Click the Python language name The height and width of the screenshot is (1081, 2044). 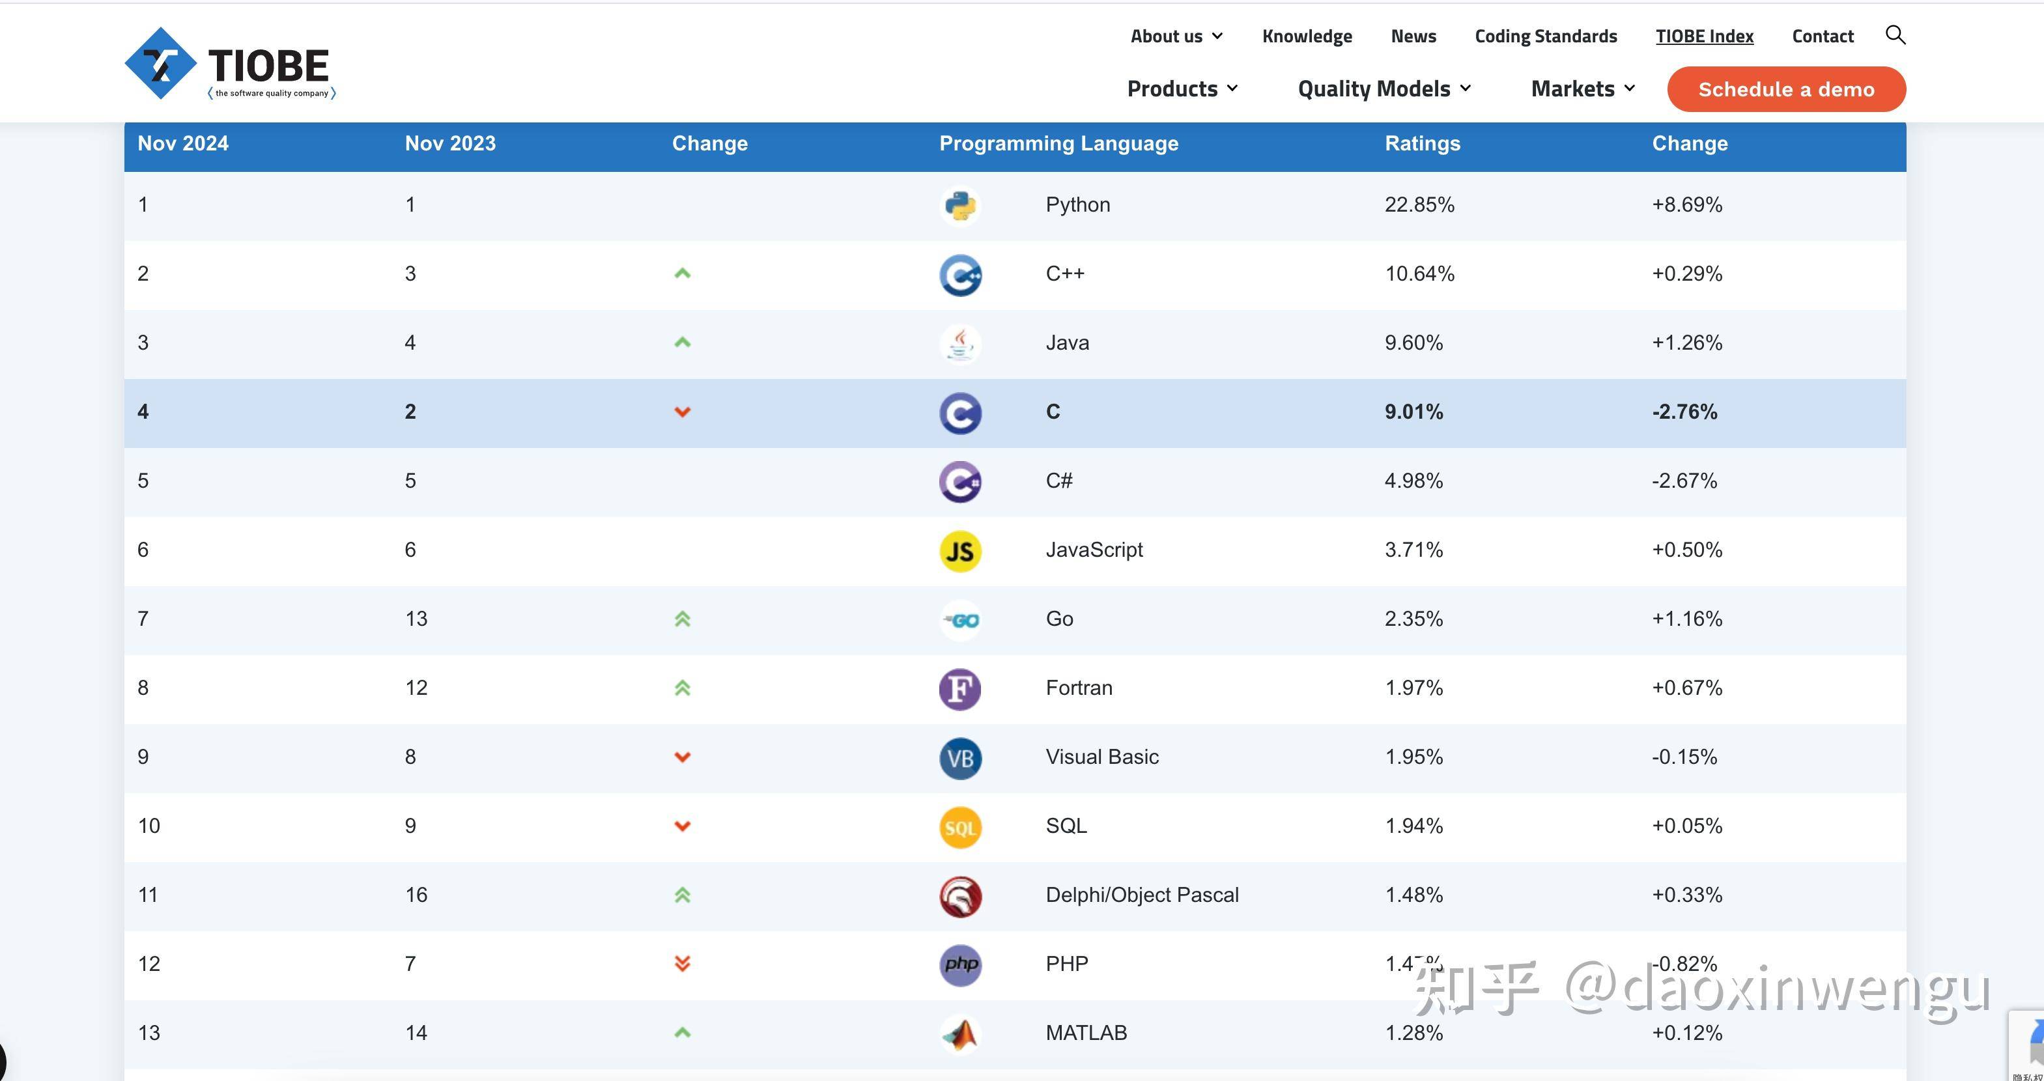[x=1077, y=204]
